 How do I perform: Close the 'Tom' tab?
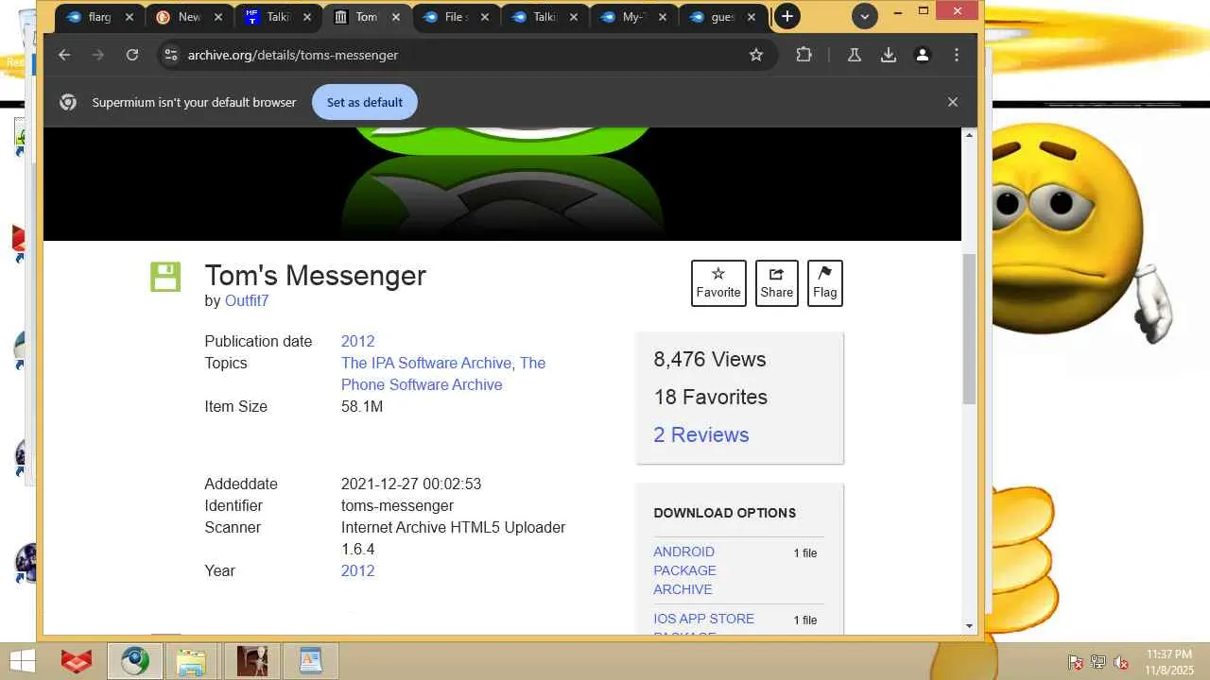click(x=396, y=17)
